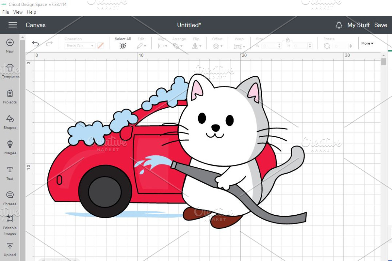This screenshot has height=261, width=392.
Task: Click the Rotate icon in toolbar
Action: point(327,46)
